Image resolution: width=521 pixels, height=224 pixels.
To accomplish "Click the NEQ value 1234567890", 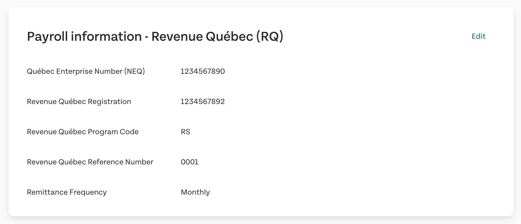I will tap(203, 71).
